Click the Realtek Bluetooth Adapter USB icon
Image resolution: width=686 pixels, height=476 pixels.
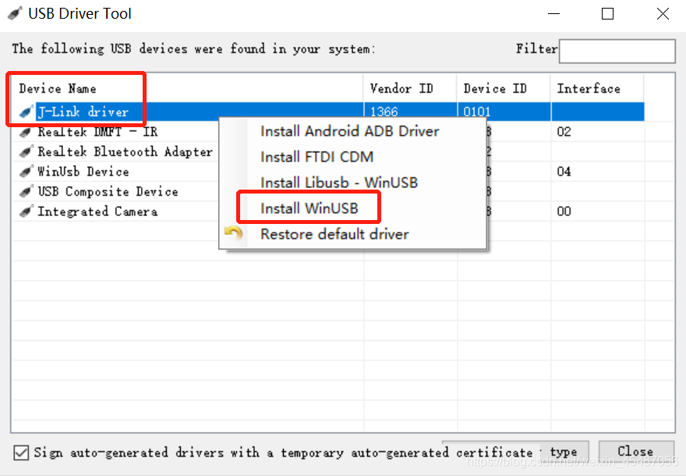click(27, 152)
